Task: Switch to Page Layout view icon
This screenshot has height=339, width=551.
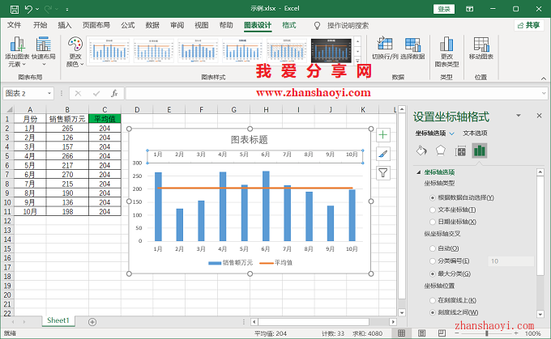Action: 421,333
